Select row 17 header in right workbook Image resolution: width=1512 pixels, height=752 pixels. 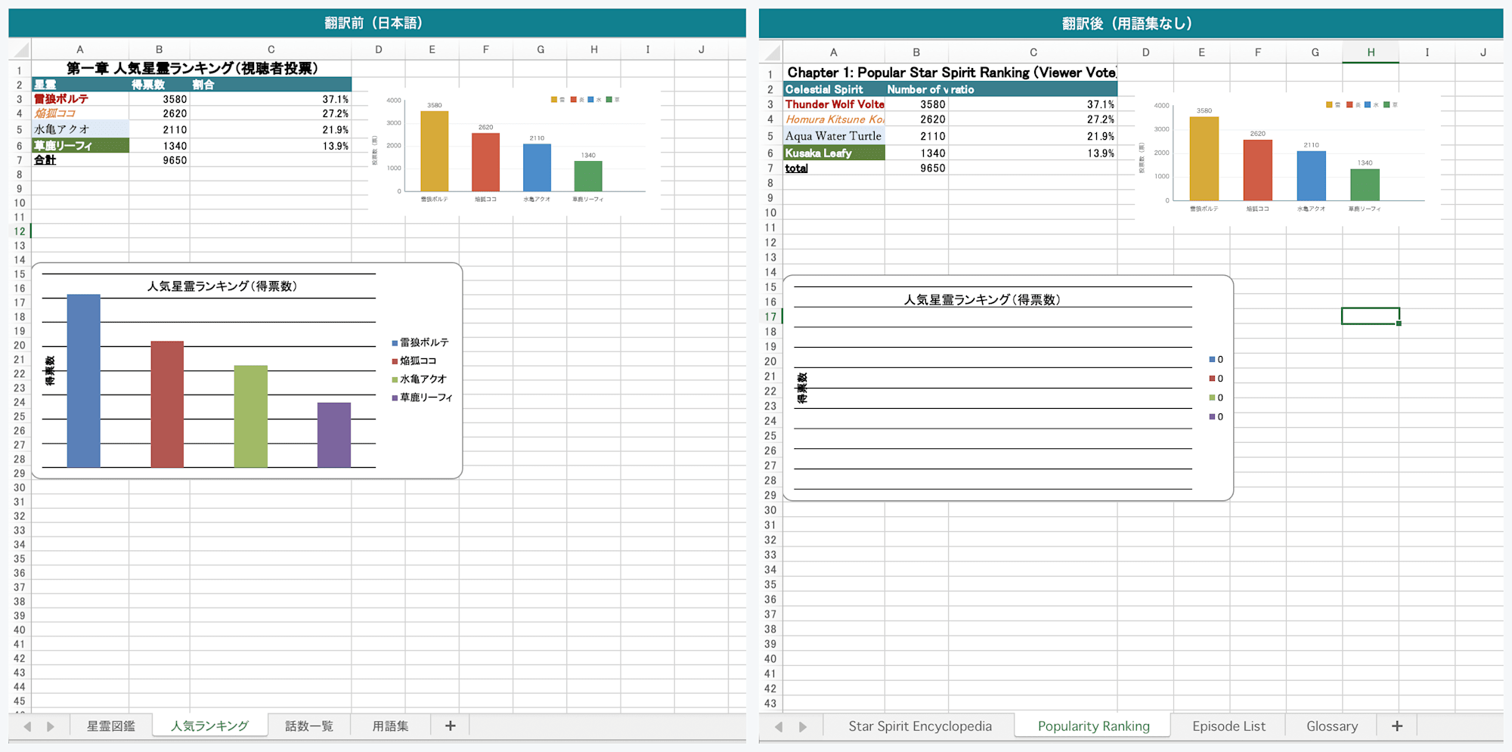click(x=770, y=317)
